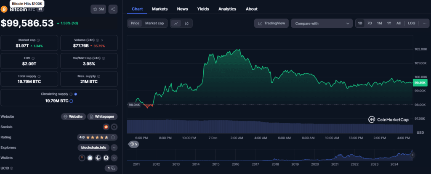This screenshot has width=431, height=174.
Task: Open the Yields tab
Action: pyautogui.click(x=203, y=9)
